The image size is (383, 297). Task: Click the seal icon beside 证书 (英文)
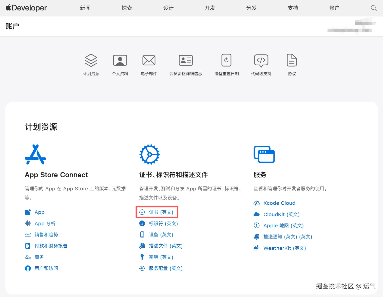pyautogui.click(x=142, y=212)
